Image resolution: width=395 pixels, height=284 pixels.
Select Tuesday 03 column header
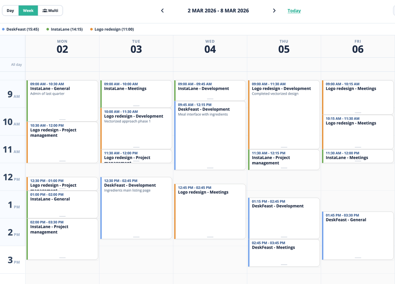point(136,46)
